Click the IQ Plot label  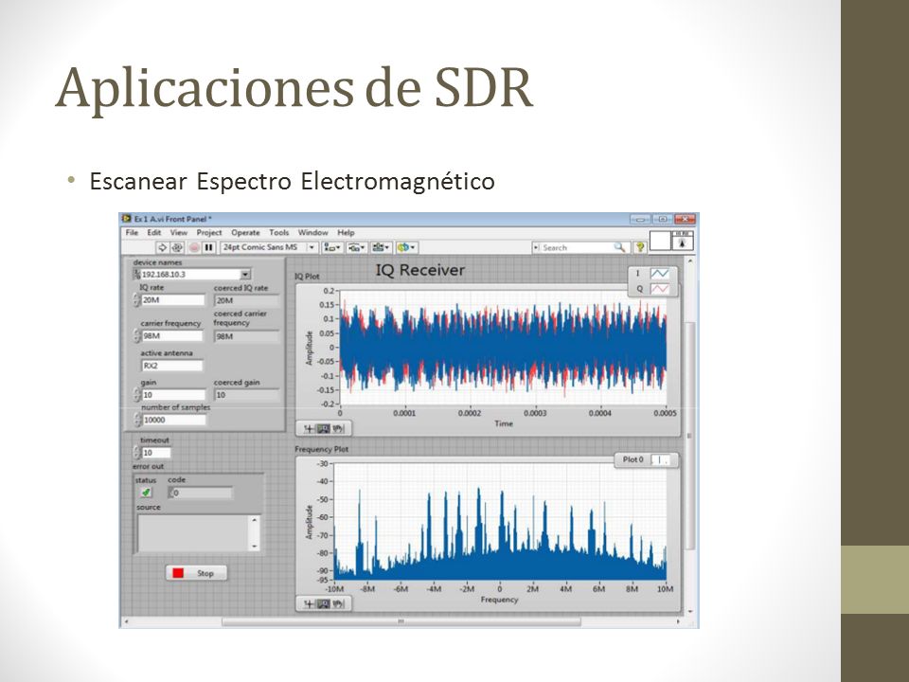pos(307,277)
